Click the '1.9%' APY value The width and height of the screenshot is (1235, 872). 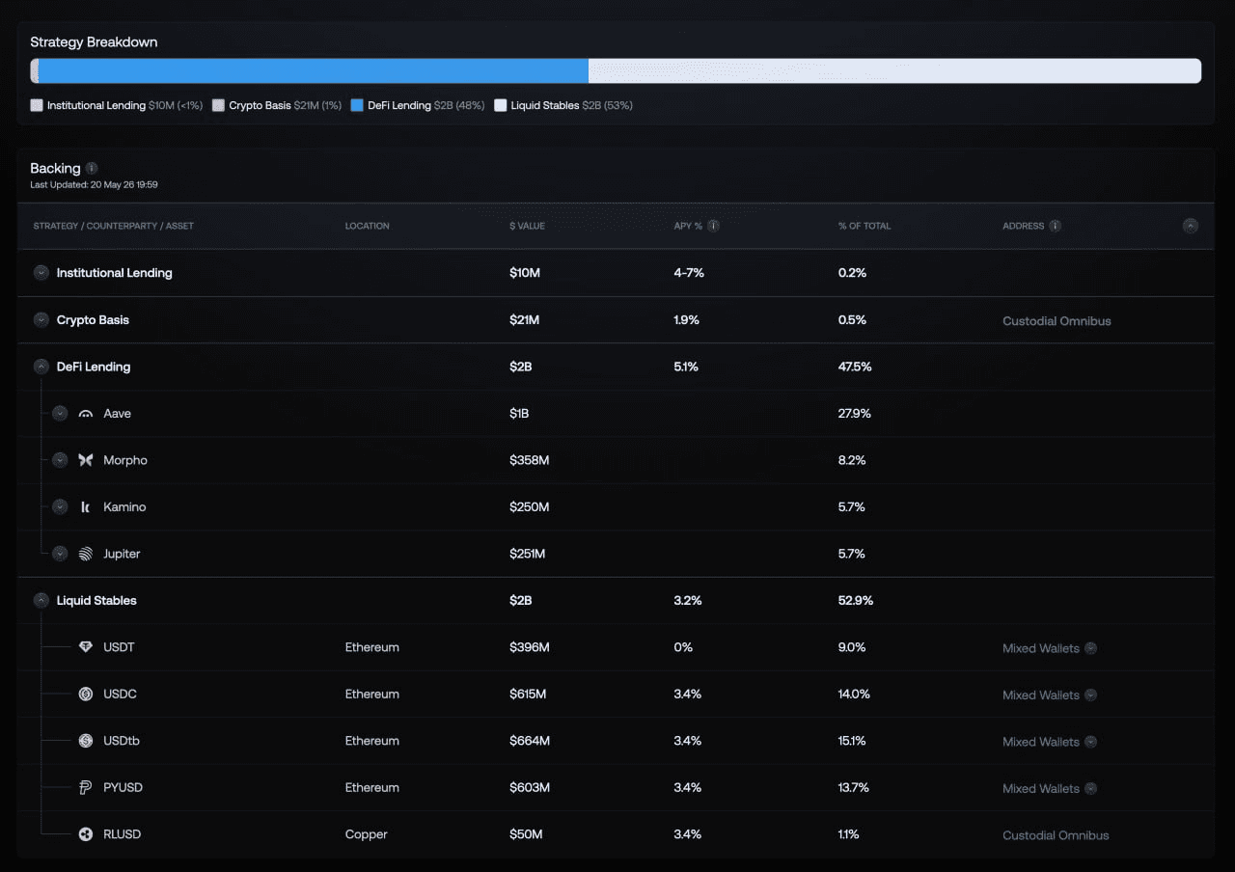click(686, 320)
